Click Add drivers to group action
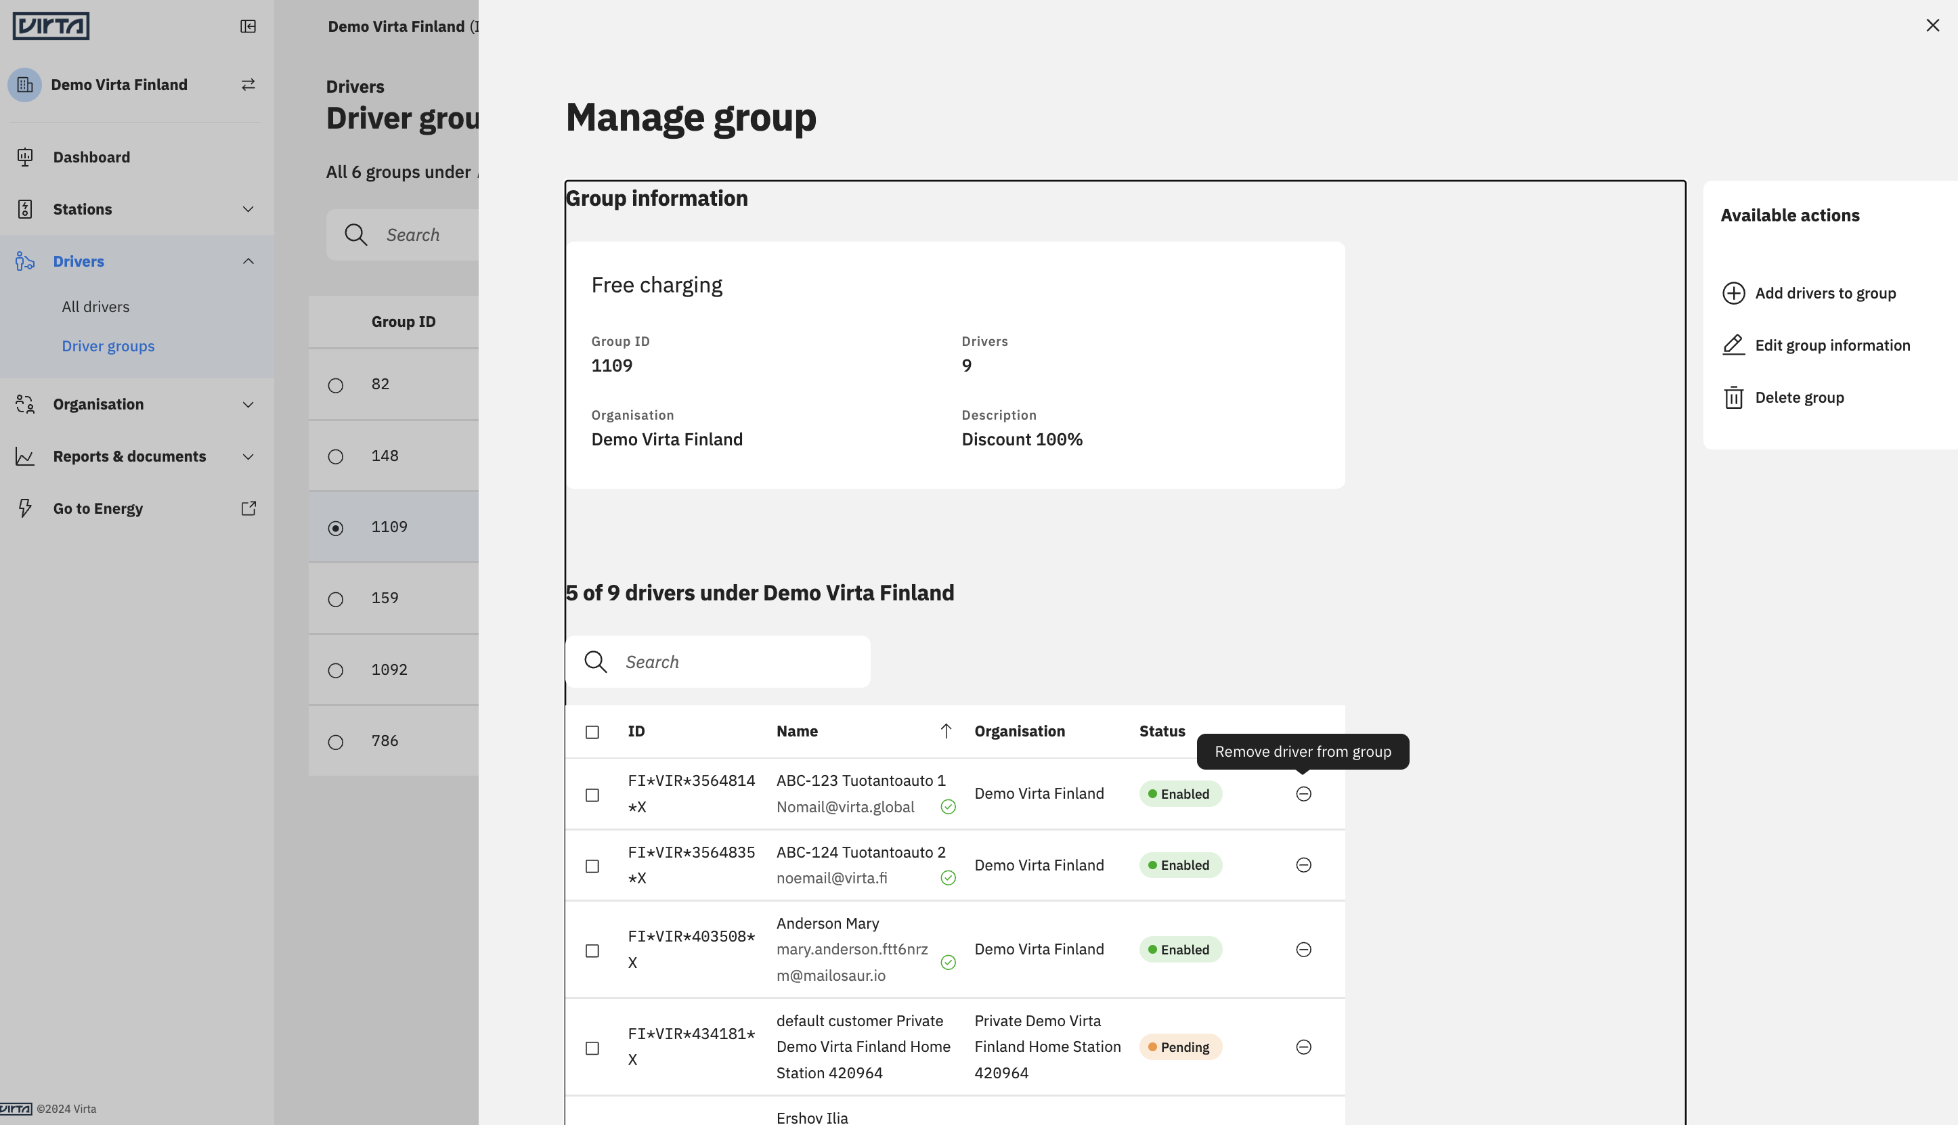The height and width of the screenshot is (1125, 1958). pyautogui.click(x=1809, y=293)
